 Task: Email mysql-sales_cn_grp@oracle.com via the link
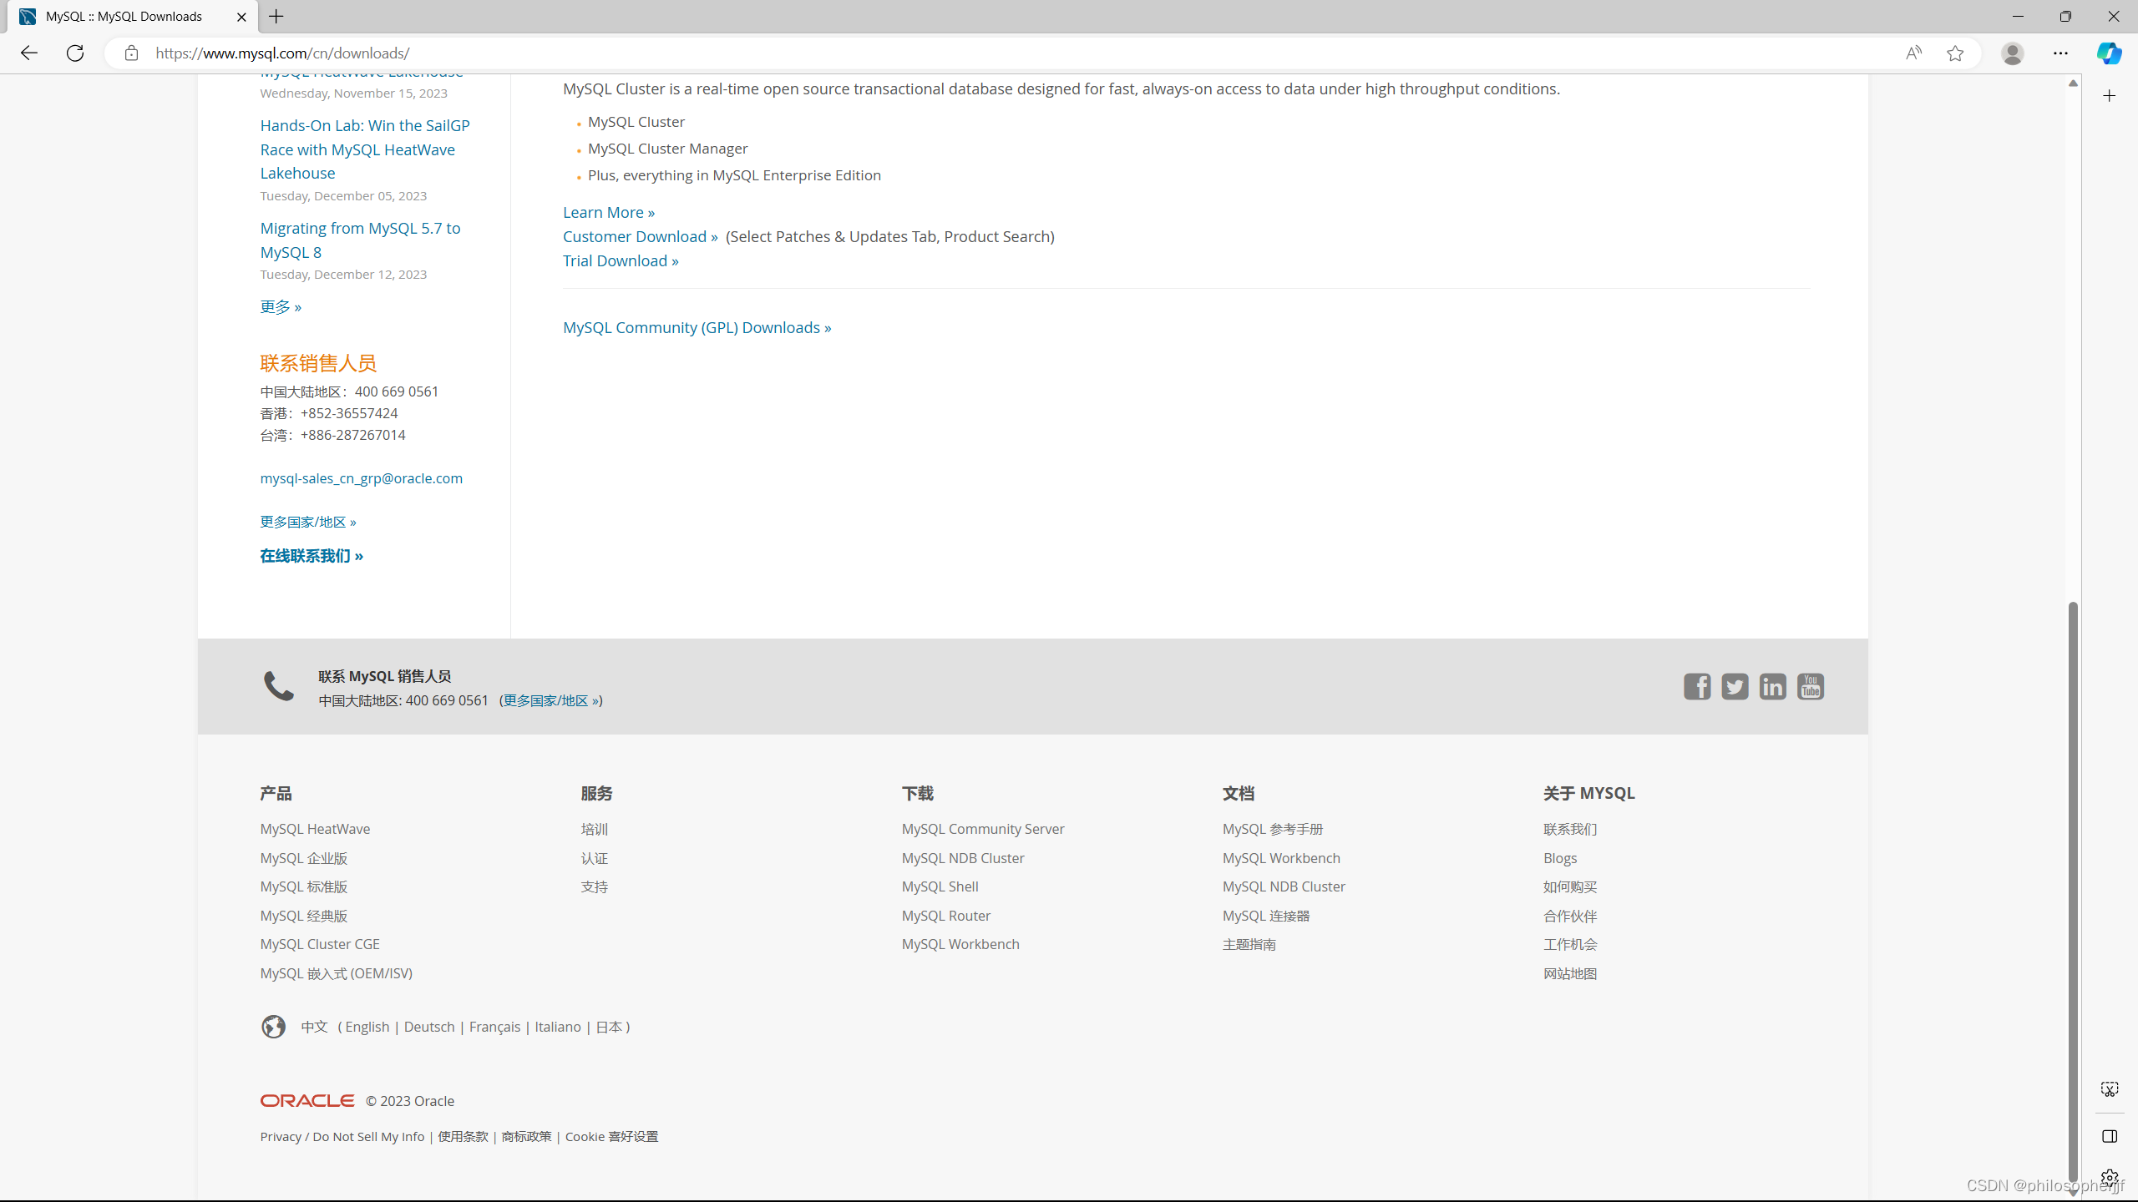[361, 477]
